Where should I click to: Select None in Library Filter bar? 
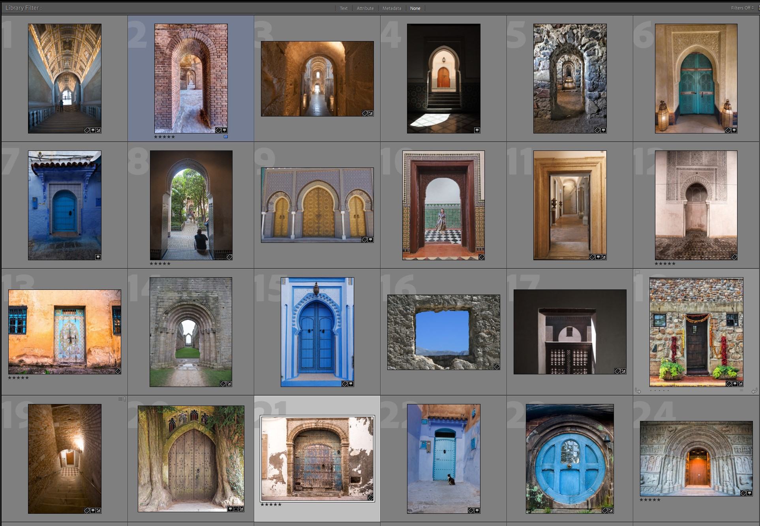(415, 8)
